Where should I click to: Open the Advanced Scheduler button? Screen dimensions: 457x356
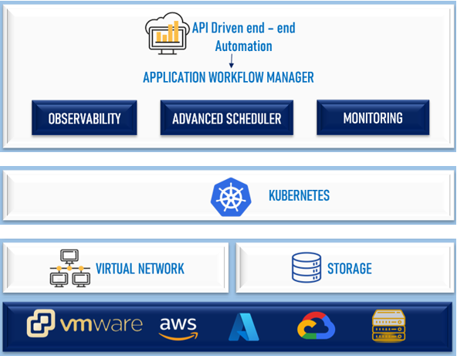tap(227, 118)
